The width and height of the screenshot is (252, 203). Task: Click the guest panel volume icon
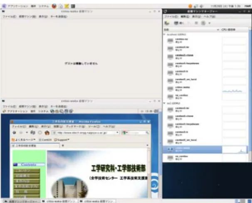click(x=156, y=111)
